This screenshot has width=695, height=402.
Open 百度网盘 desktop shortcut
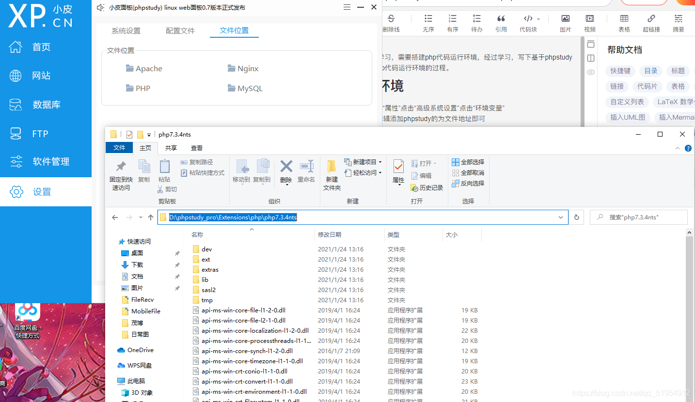pos(28,321)
